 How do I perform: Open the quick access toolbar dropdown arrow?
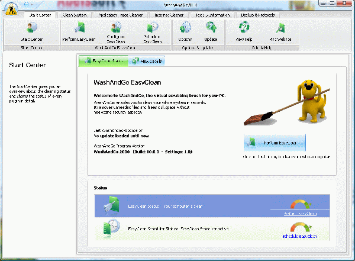click(x=32, y=4)
